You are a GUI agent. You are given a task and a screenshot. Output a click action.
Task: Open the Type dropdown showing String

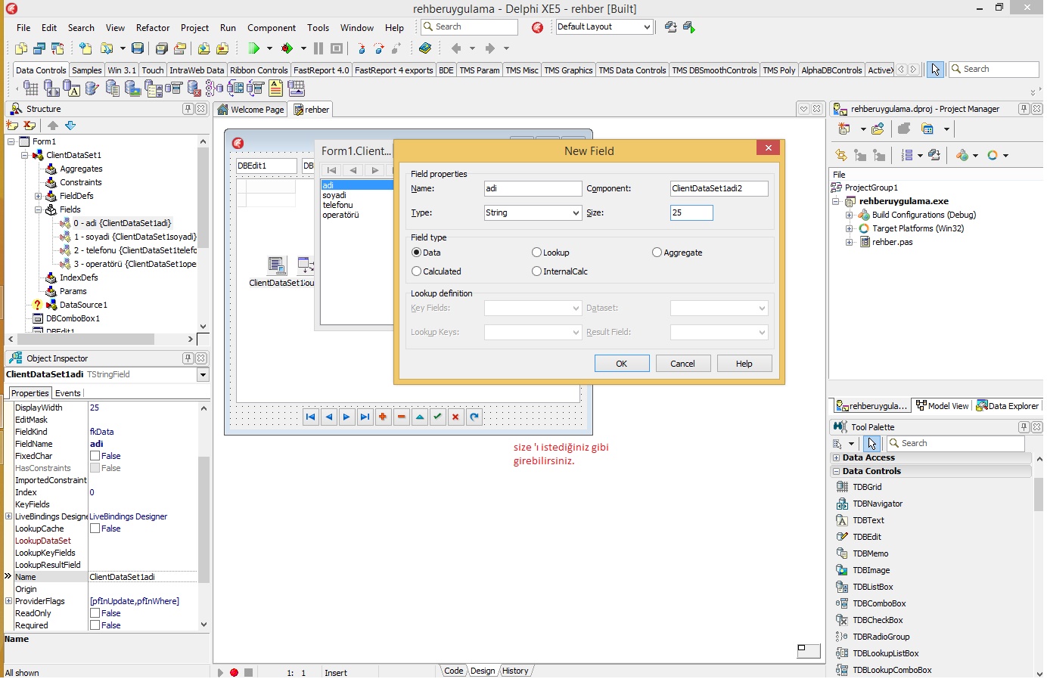575,213
